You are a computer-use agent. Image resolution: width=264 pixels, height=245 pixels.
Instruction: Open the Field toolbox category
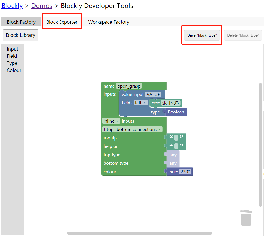tap(12, 56)
